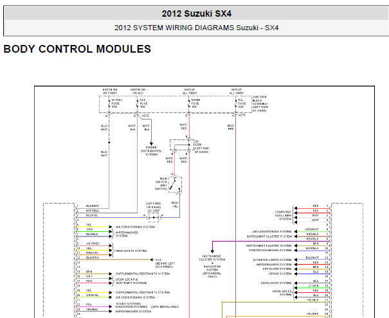Click the J/C junction connector box left of "(LEFT END OF DASH)" below the DOME fuse
The width and height of the screenshot is (389, 318).
[181, 145]
